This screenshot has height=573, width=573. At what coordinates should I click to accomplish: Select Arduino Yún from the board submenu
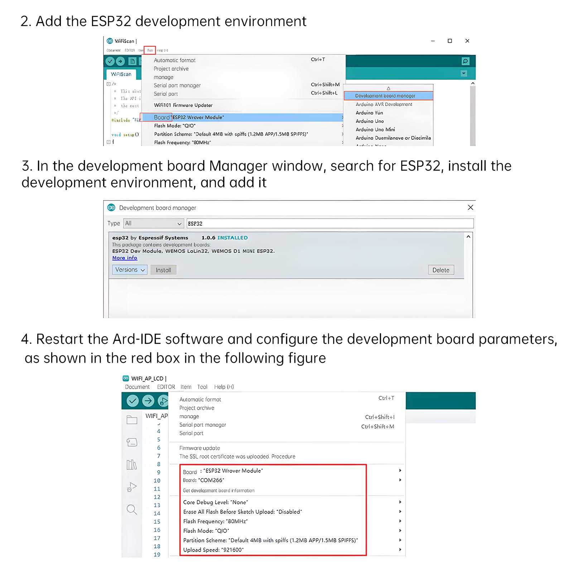point(369,113)
